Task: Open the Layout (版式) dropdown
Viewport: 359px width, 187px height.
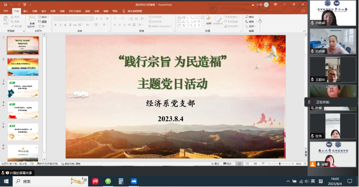Action: (43, 17)
